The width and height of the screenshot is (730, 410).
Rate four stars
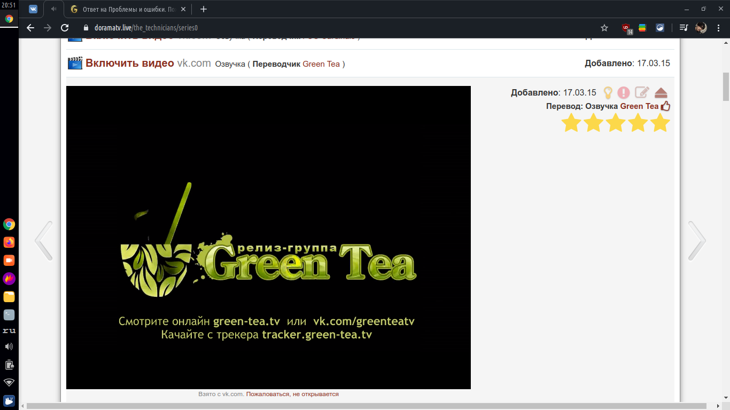(638, 123)
